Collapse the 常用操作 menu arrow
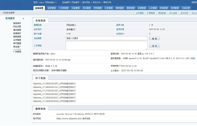 pyautogui.click(x=23, y=19)
